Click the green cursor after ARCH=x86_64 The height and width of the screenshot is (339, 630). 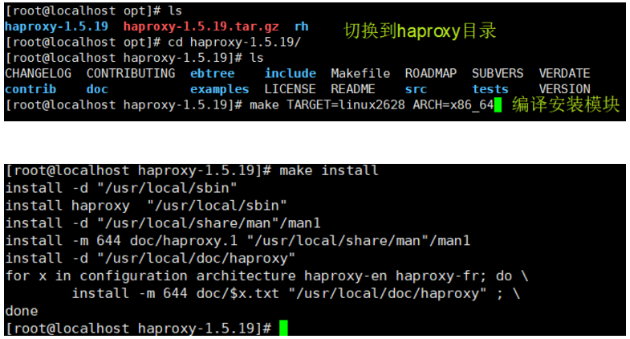pyautogui.click(x=498, y=105)
